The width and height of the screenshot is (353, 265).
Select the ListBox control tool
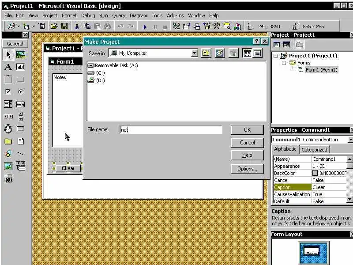click(20, 104)
